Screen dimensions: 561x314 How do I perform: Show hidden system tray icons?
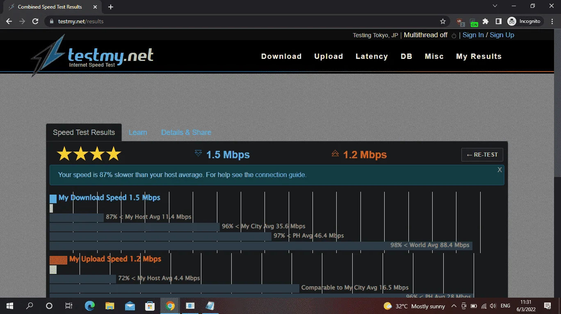coord(454,306)
